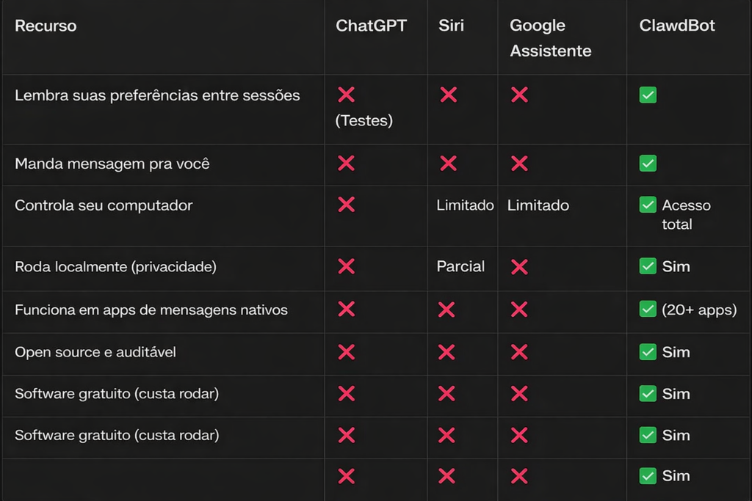Click the (Testes) label under ChatGPT

(364, 121)
